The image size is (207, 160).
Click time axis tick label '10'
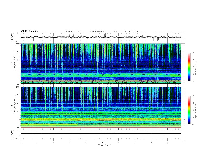click(184, 142)
